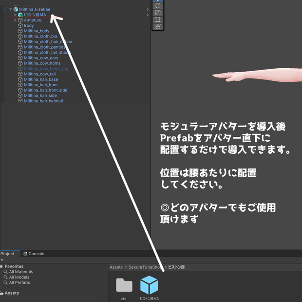Click SakuraTunaShop in the breadcrumb path
This screenshot has height=302, width=302.
tap(145, 267)
